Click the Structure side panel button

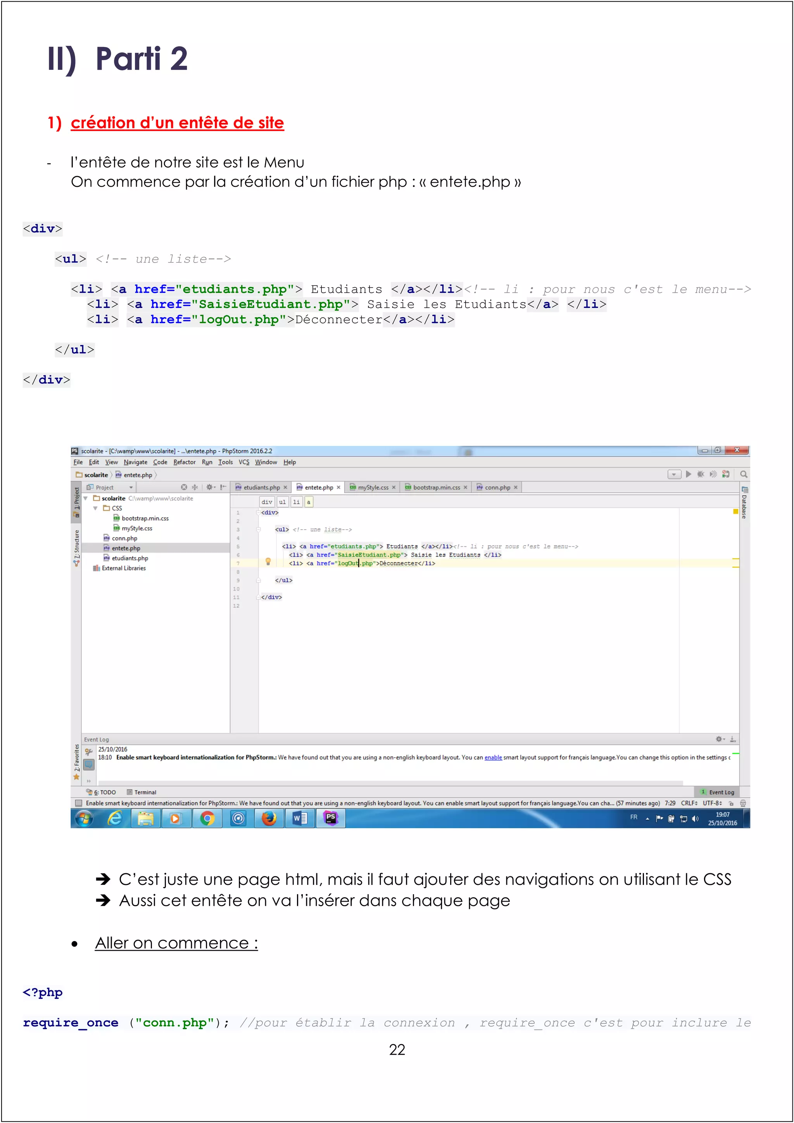[x=77, y=548]
